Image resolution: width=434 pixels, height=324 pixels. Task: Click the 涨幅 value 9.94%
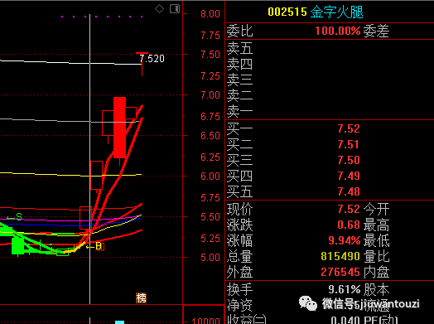pyautogui.click(x=345, y=240)
